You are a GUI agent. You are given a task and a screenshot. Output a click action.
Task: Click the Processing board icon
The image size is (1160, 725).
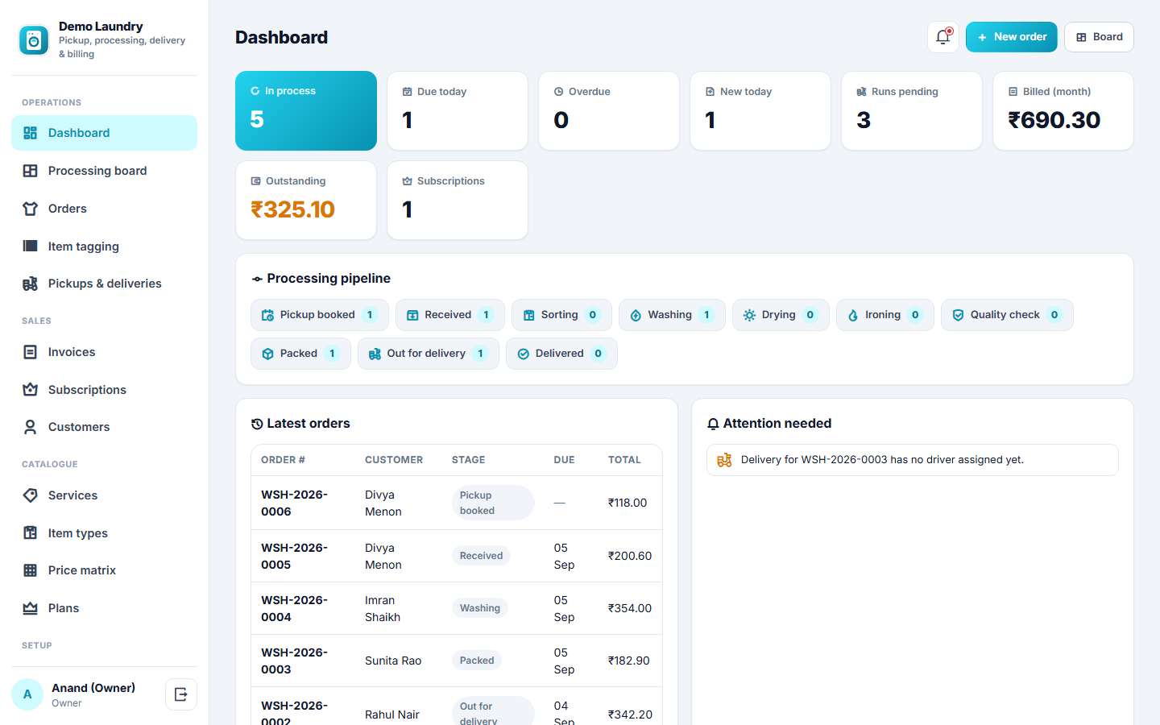[x=31, y=171]
